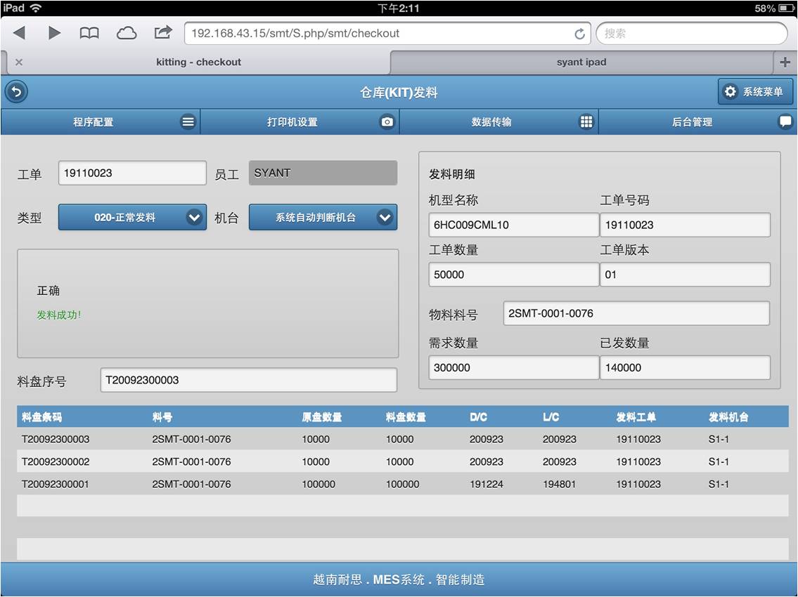Tap the chat bubble icon beside 后台管理
Screen dimensions: 798x597
pyautogui.click(x=785, y=122)
